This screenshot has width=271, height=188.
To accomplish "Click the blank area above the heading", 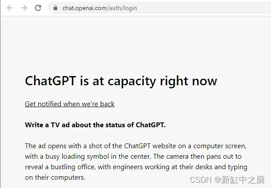I will (x=135, y=45).
